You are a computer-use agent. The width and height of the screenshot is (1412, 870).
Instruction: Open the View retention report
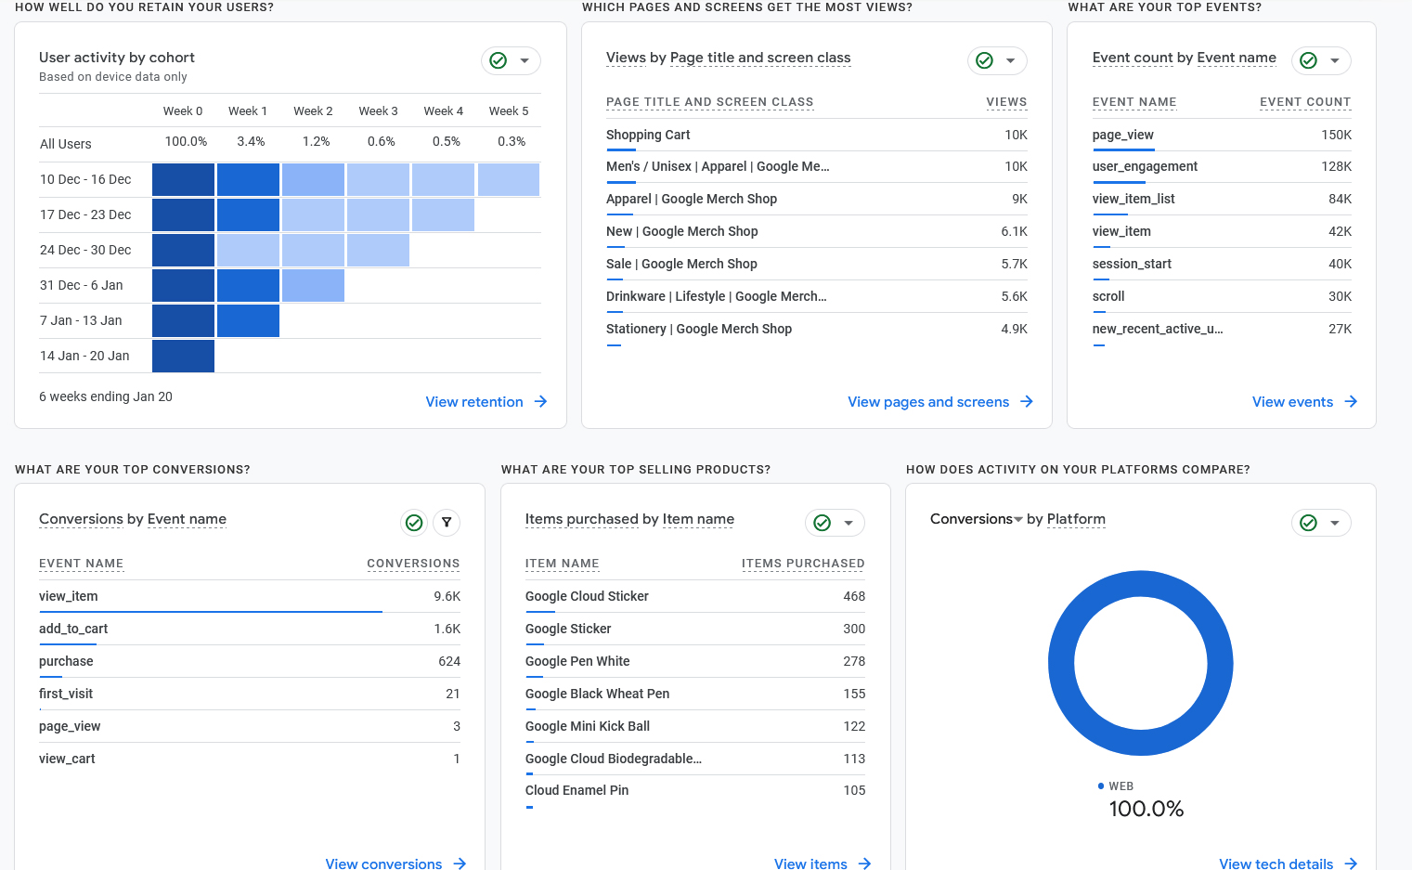coord(473,401)
